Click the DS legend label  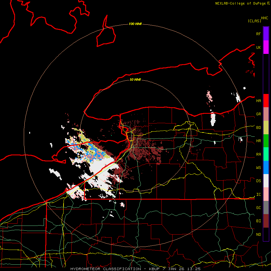coord(258,181)
